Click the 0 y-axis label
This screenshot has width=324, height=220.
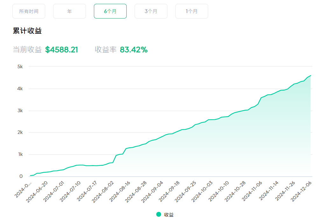[21, 176]
